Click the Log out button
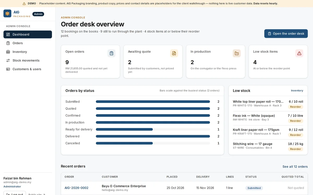This screenshot has width=313, height=195. [15, 194]
